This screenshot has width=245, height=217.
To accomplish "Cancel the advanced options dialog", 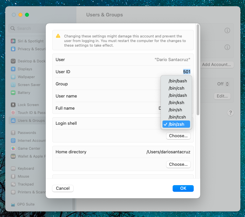I will [x=63, y=188].
